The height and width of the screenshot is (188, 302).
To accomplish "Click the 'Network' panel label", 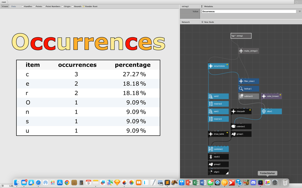I will coord(186,22).
